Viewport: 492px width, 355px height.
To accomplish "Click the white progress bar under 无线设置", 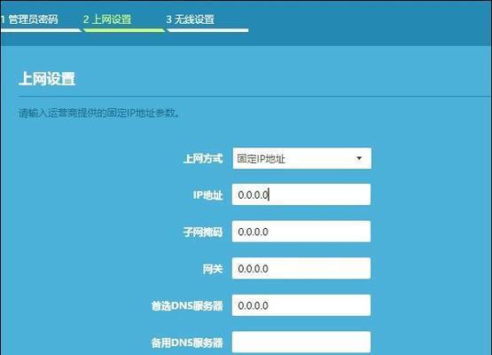I will (x=207, y=30).
